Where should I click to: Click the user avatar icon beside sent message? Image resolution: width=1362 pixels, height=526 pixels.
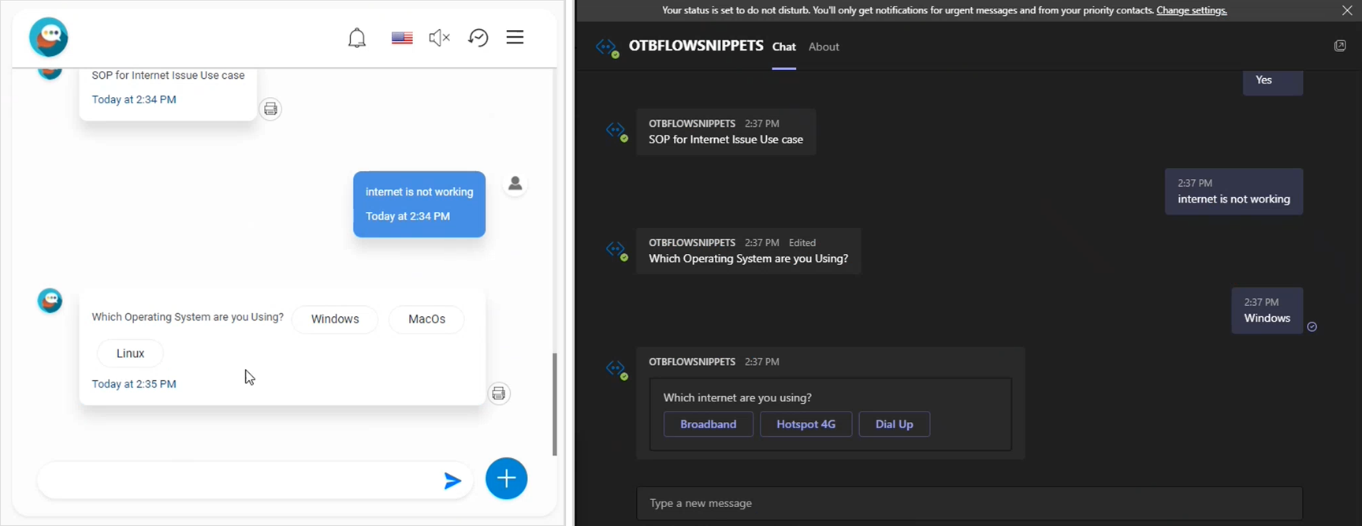[515, 184]
